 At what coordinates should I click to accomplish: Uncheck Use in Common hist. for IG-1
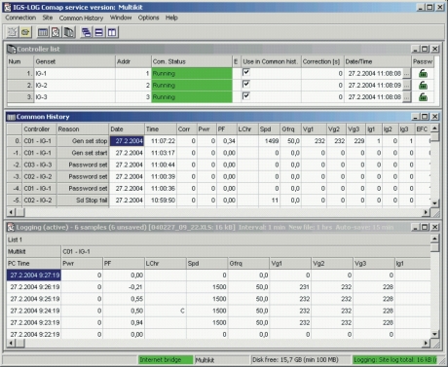click(x=246, y=72)
